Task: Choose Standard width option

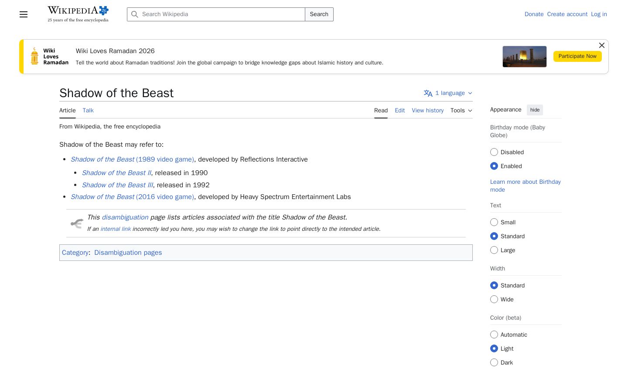Action: coord(494,285)
